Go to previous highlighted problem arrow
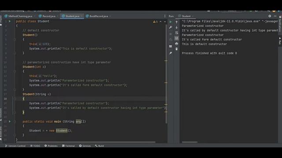 point(160,22)
